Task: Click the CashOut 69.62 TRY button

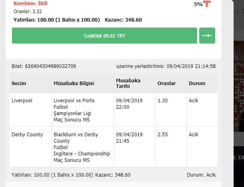Action: coord(104,36)
